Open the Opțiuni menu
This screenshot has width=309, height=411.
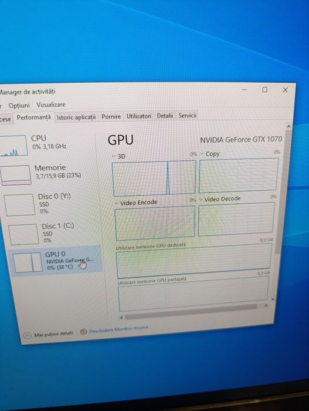[x=19, y=105]
